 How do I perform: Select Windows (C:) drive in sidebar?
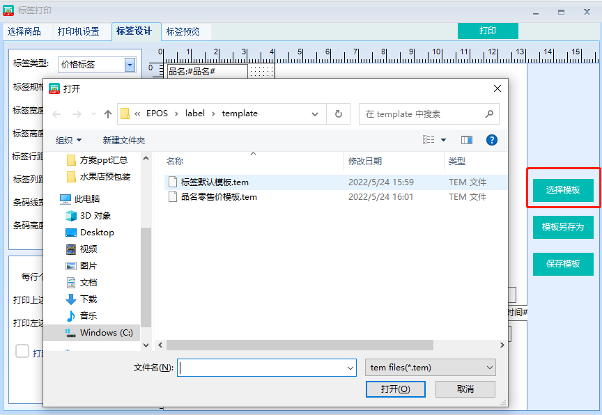tap(106, 333)
